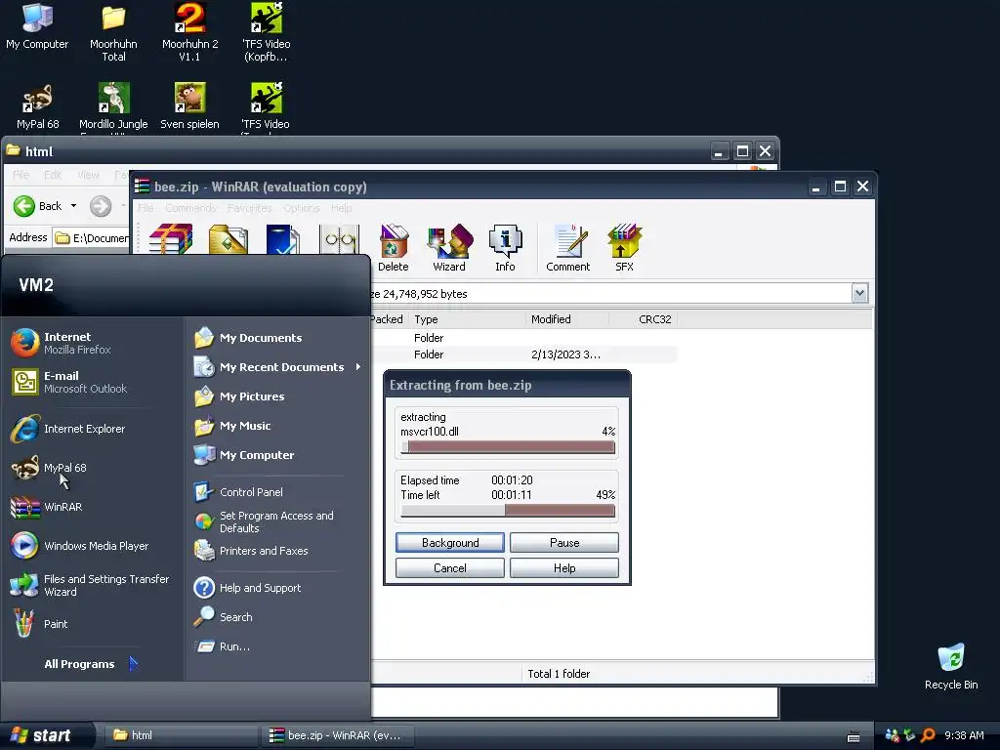Image resolution: width=1000 pixels, height=750 pixels.
Task: Select Moorhuhn 2 V1.1 desktop shortcut
Action: pyautogui.click(x=190, y=32)
